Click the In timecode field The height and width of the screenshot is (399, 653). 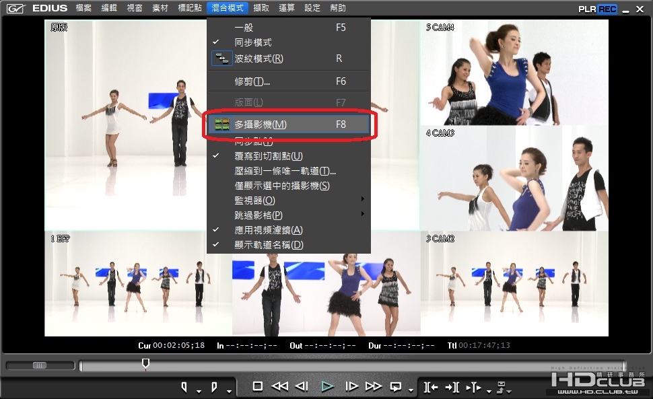[246, 345]
